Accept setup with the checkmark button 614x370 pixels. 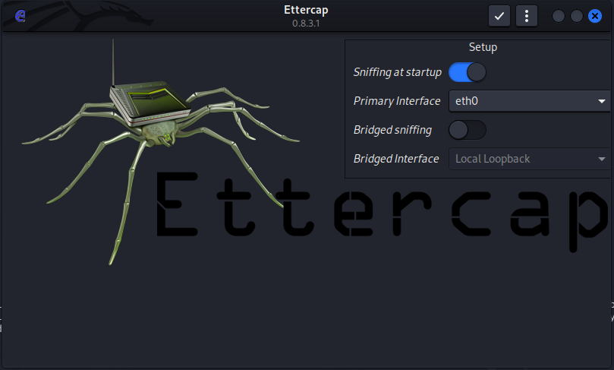499,16
